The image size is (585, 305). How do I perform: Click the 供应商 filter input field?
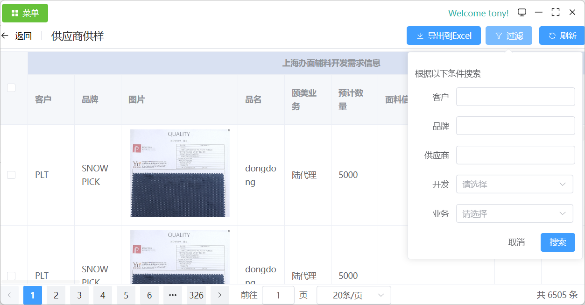pyautogui.click(x=515, y=155)
